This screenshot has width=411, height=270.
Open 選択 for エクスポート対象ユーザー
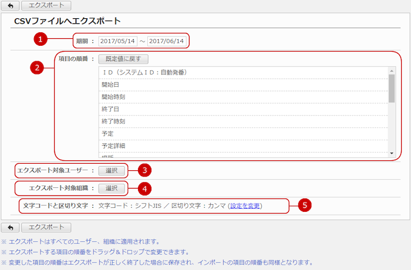point(112,171)
